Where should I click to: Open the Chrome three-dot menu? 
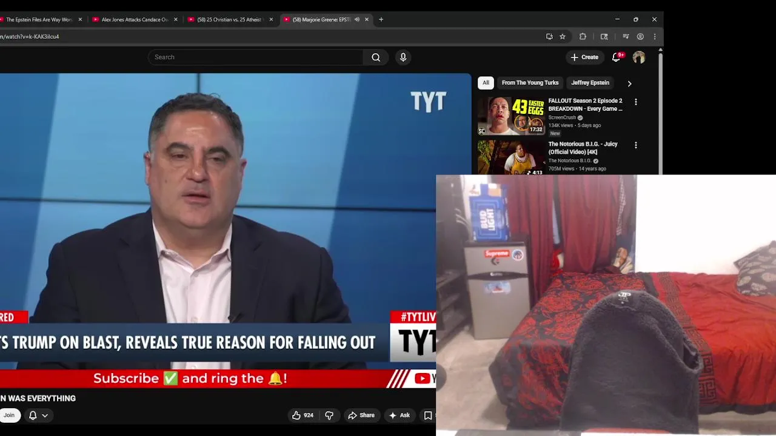click(655, 36)
